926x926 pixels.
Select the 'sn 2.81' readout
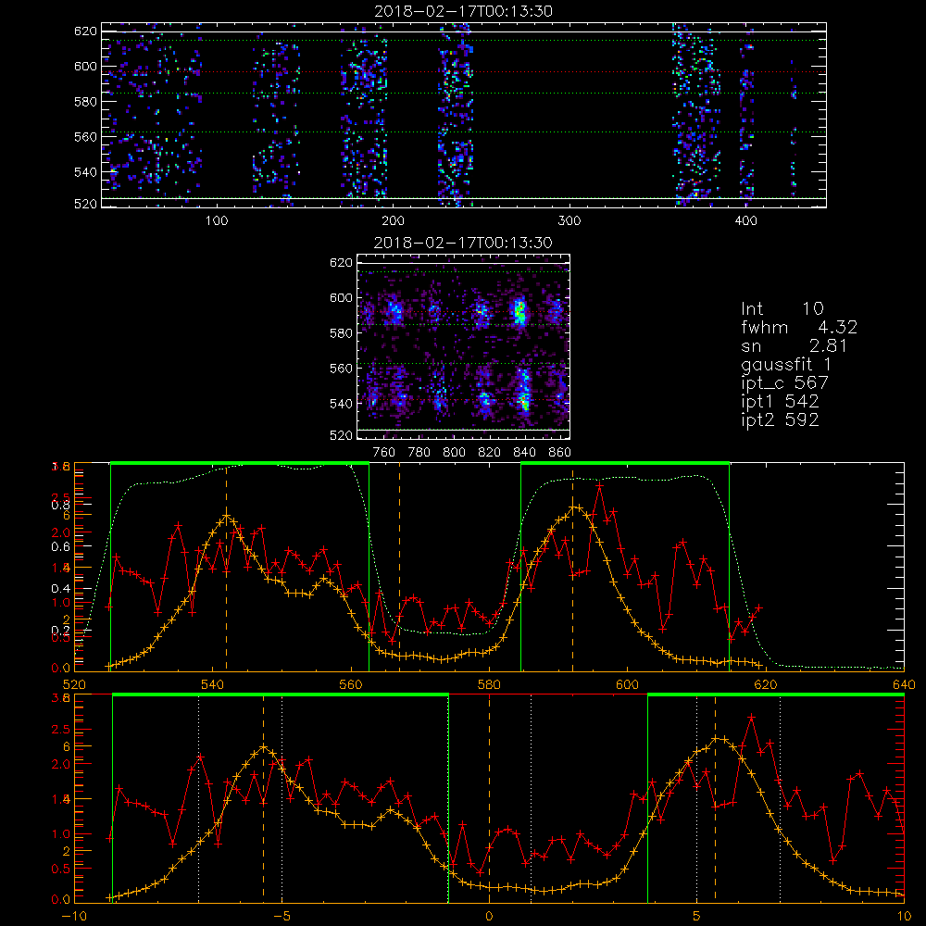[795, 345]
